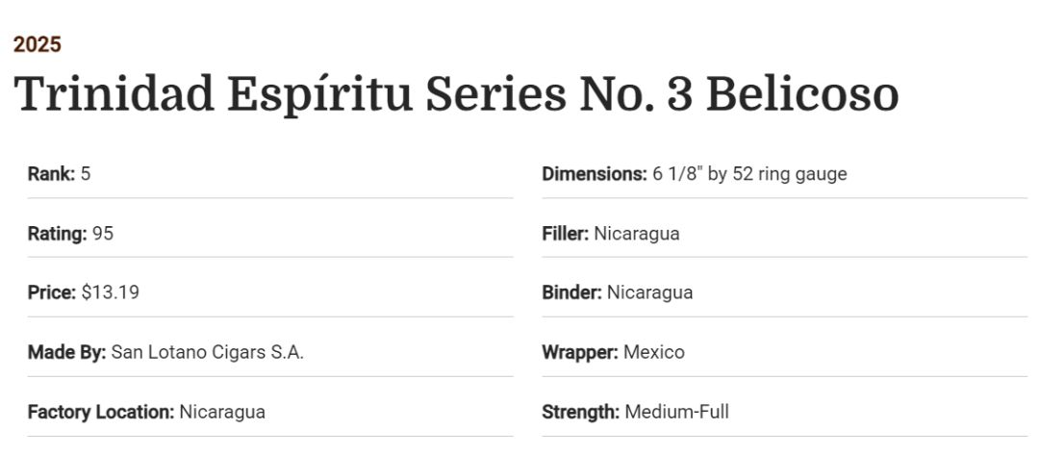Open the San Lotano Cigars S.A. maker text
The image size is (1039, 455).
(208, 352)
